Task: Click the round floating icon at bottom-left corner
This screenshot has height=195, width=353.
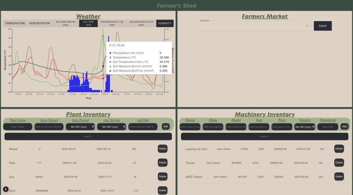Action: pyautogui.click(x=6, y=189)
